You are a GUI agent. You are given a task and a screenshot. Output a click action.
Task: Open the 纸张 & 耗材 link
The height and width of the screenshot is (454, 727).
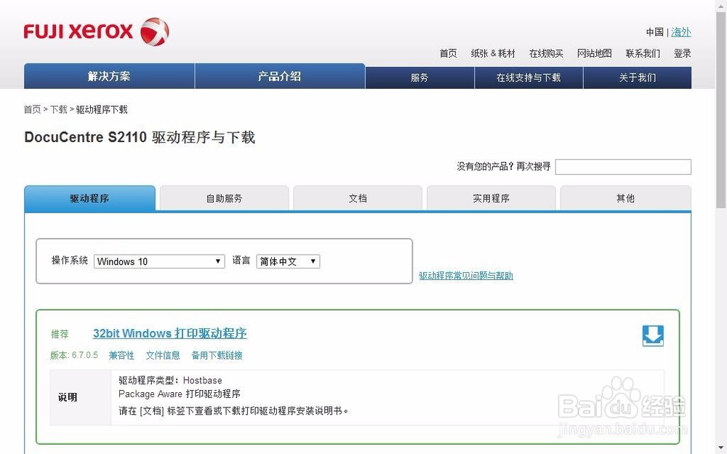pos(493,53)
